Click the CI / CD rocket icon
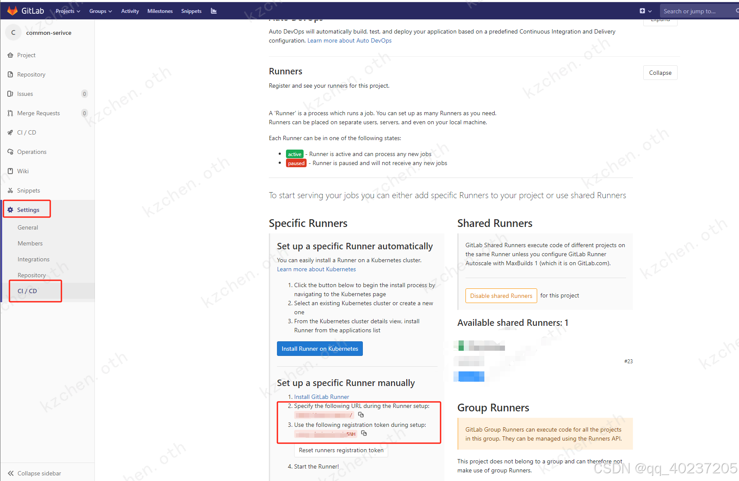 click(x=10, y=132)
